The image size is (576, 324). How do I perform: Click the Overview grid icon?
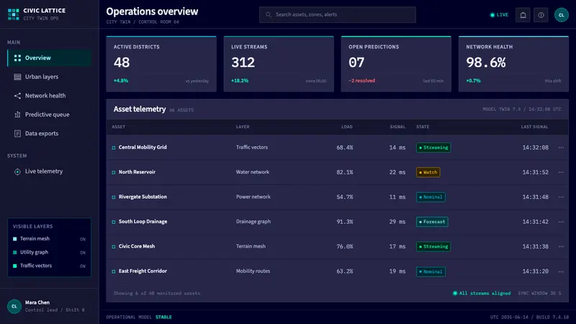point(17,58)
